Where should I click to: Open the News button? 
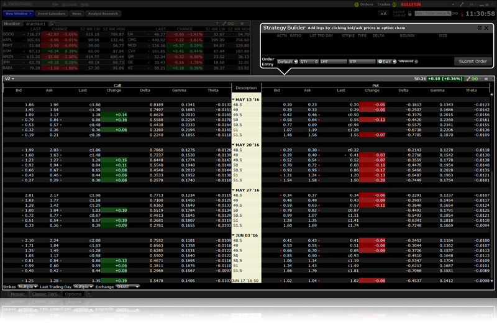pyautogui.click(x=76, y=14)
